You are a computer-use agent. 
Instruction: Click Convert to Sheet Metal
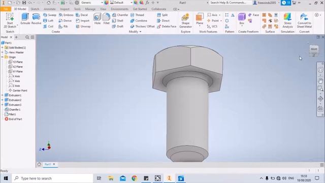click(x=304, y=20)
